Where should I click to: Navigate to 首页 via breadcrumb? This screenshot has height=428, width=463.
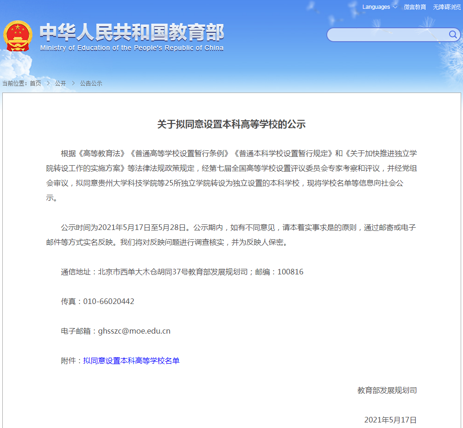36,83
